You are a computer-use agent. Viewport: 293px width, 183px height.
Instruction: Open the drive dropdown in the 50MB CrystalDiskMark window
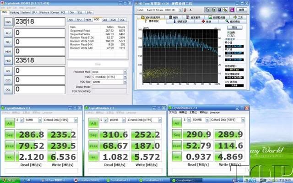tap(76, 120)
